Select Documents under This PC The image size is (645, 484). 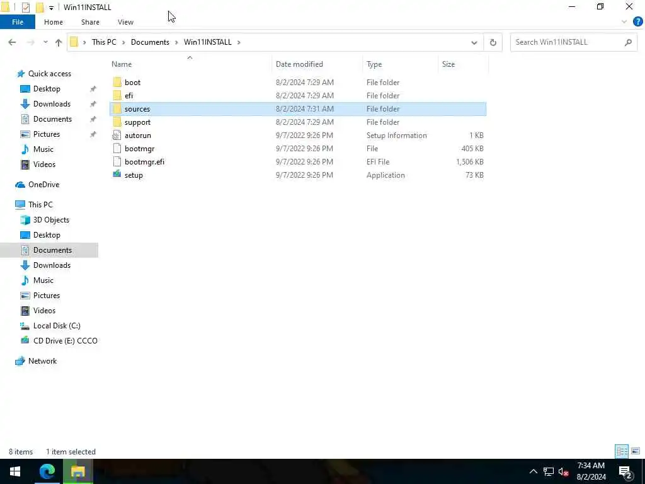click(52, 250)
